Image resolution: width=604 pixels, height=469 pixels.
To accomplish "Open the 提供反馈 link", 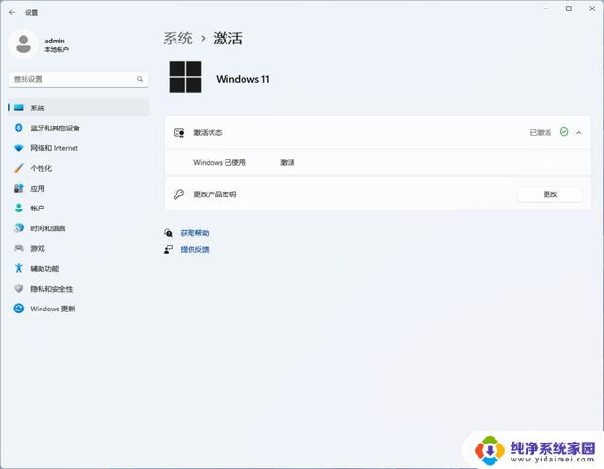I will pyautogui.click(x=194, y=249).
